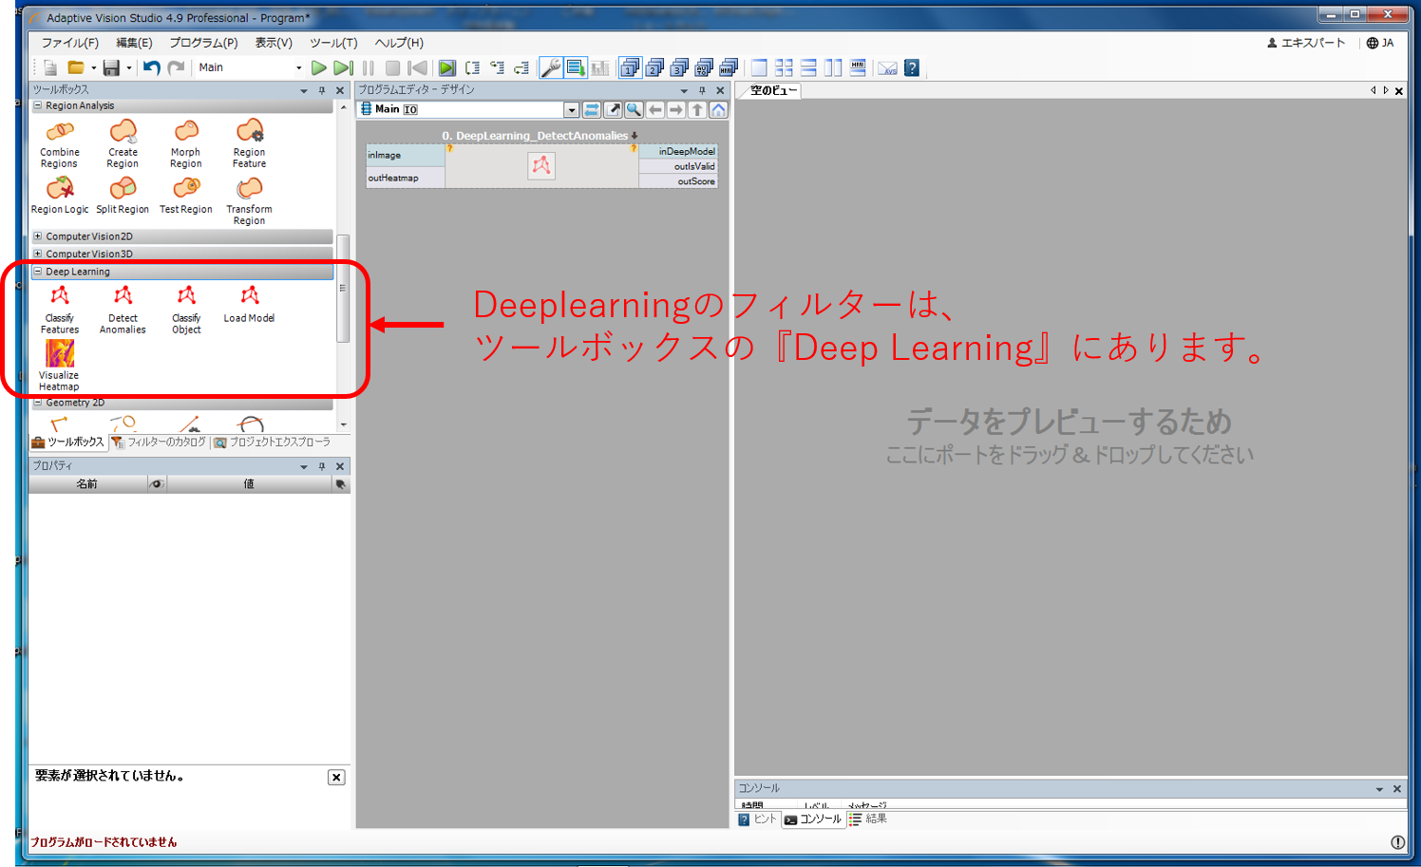Click the inImage port of DetectAnomalies filter
This screenshot has width=1421, height=867.
[x=406, y=155]
